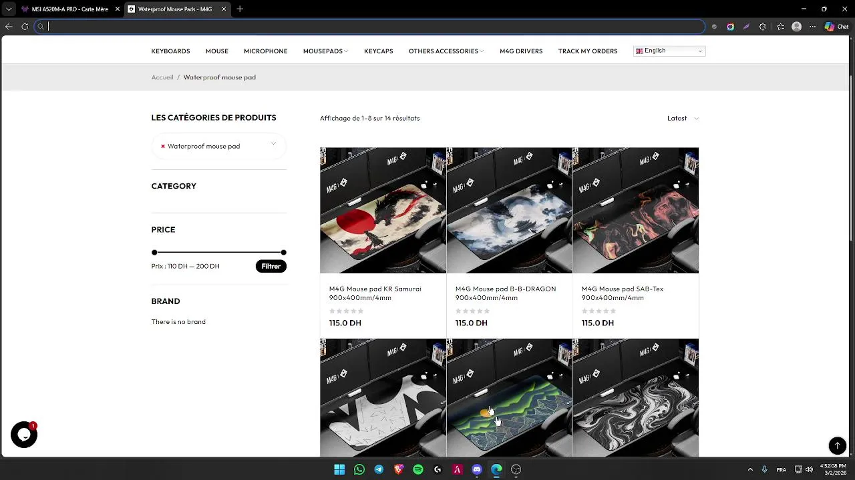
Task: Click the microphone tray icon
Action: (765, 469)
